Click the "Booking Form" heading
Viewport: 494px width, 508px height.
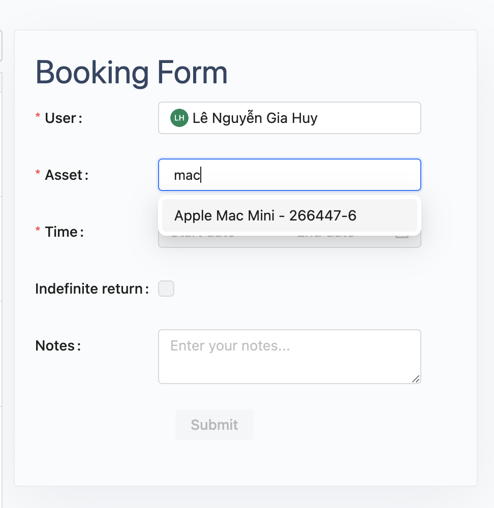pos(131,72)
